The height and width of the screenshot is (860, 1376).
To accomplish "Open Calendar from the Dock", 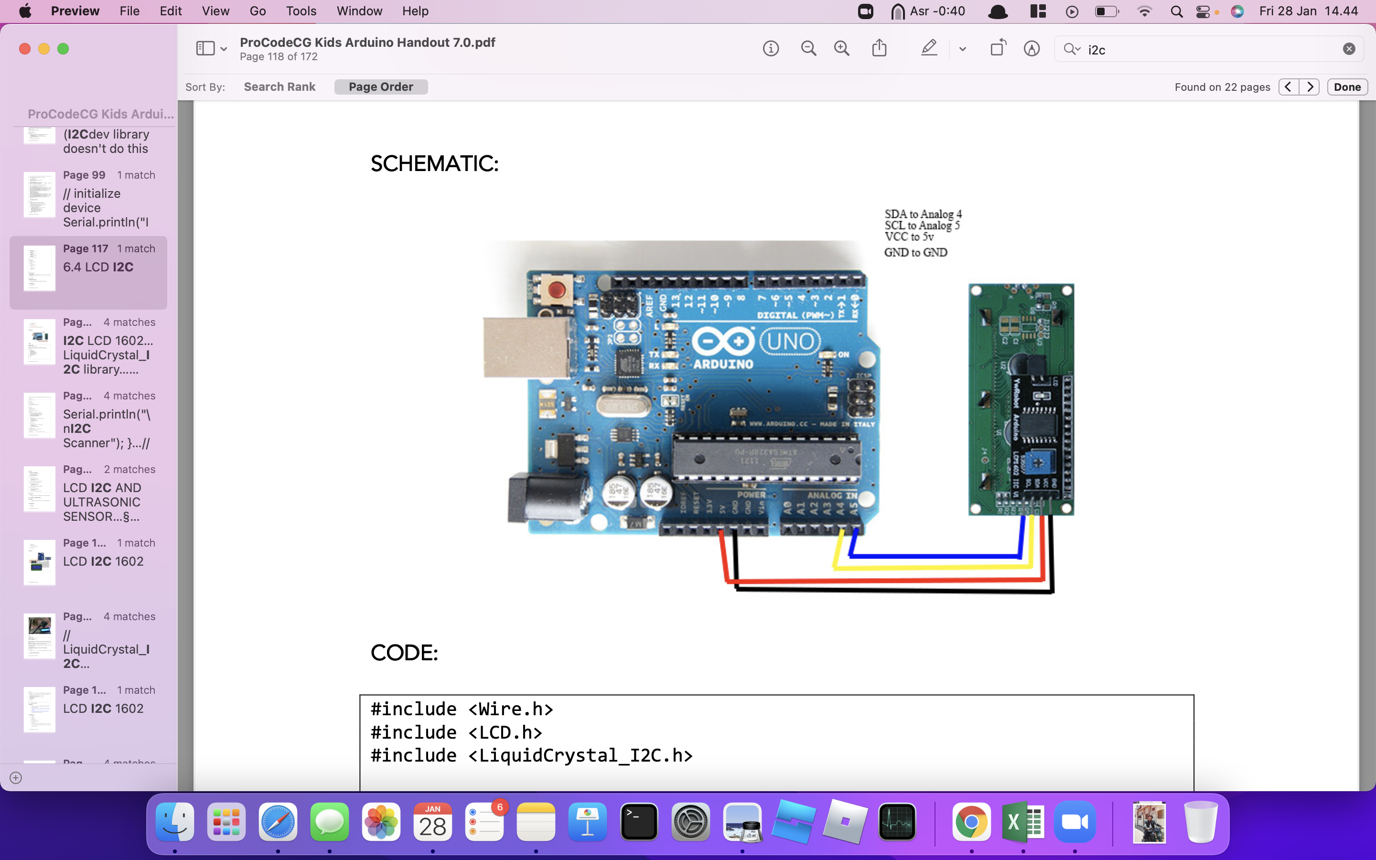I will point(433,822).
